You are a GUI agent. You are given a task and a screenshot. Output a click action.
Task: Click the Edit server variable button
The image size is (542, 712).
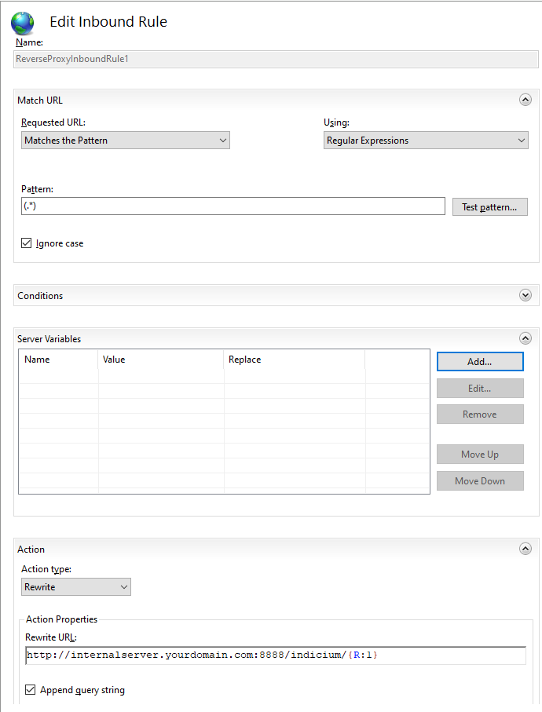point(480,389)
